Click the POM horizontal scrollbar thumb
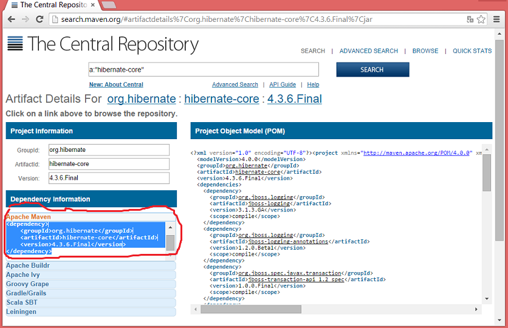 click(251, 310)
